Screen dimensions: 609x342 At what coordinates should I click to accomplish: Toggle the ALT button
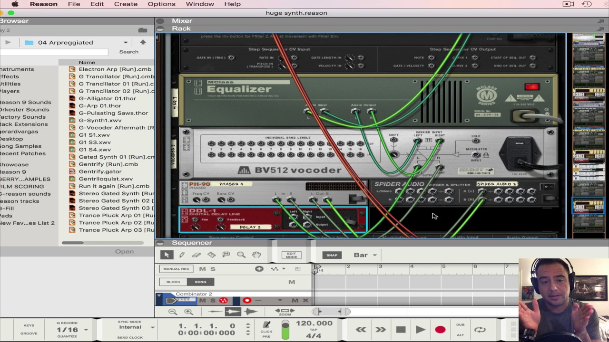(460, 335)
